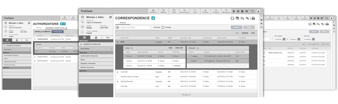The width and height of the screenshot is (338, 104).
Task: Click clock icon in Correspondence right rail
Action: click(261, 27)
